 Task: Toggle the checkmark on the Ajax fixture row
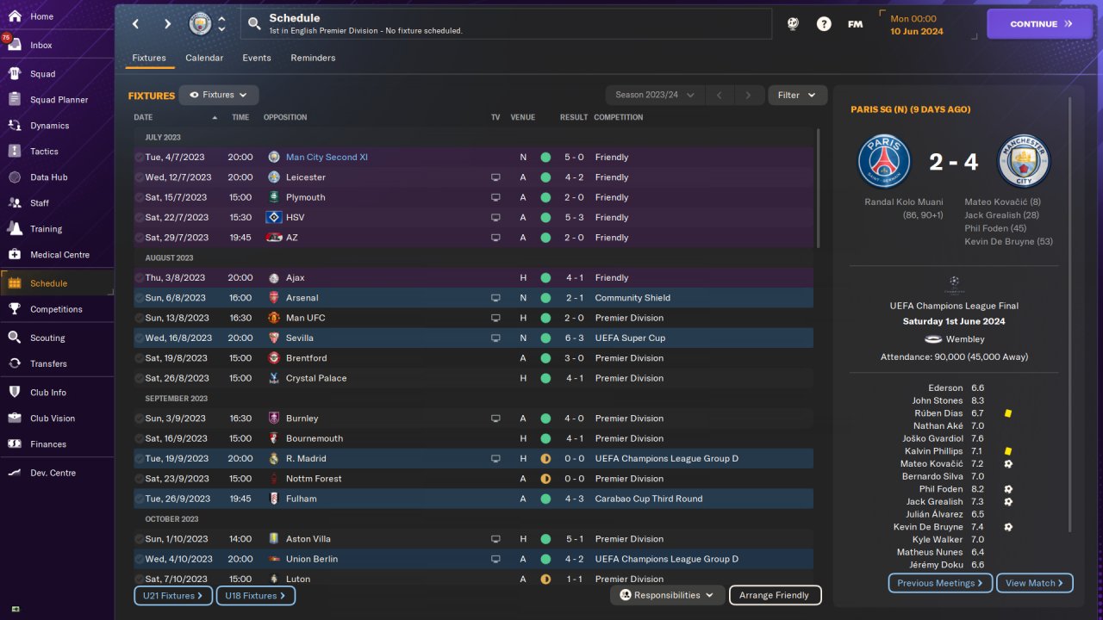click(x=140, y=278)
